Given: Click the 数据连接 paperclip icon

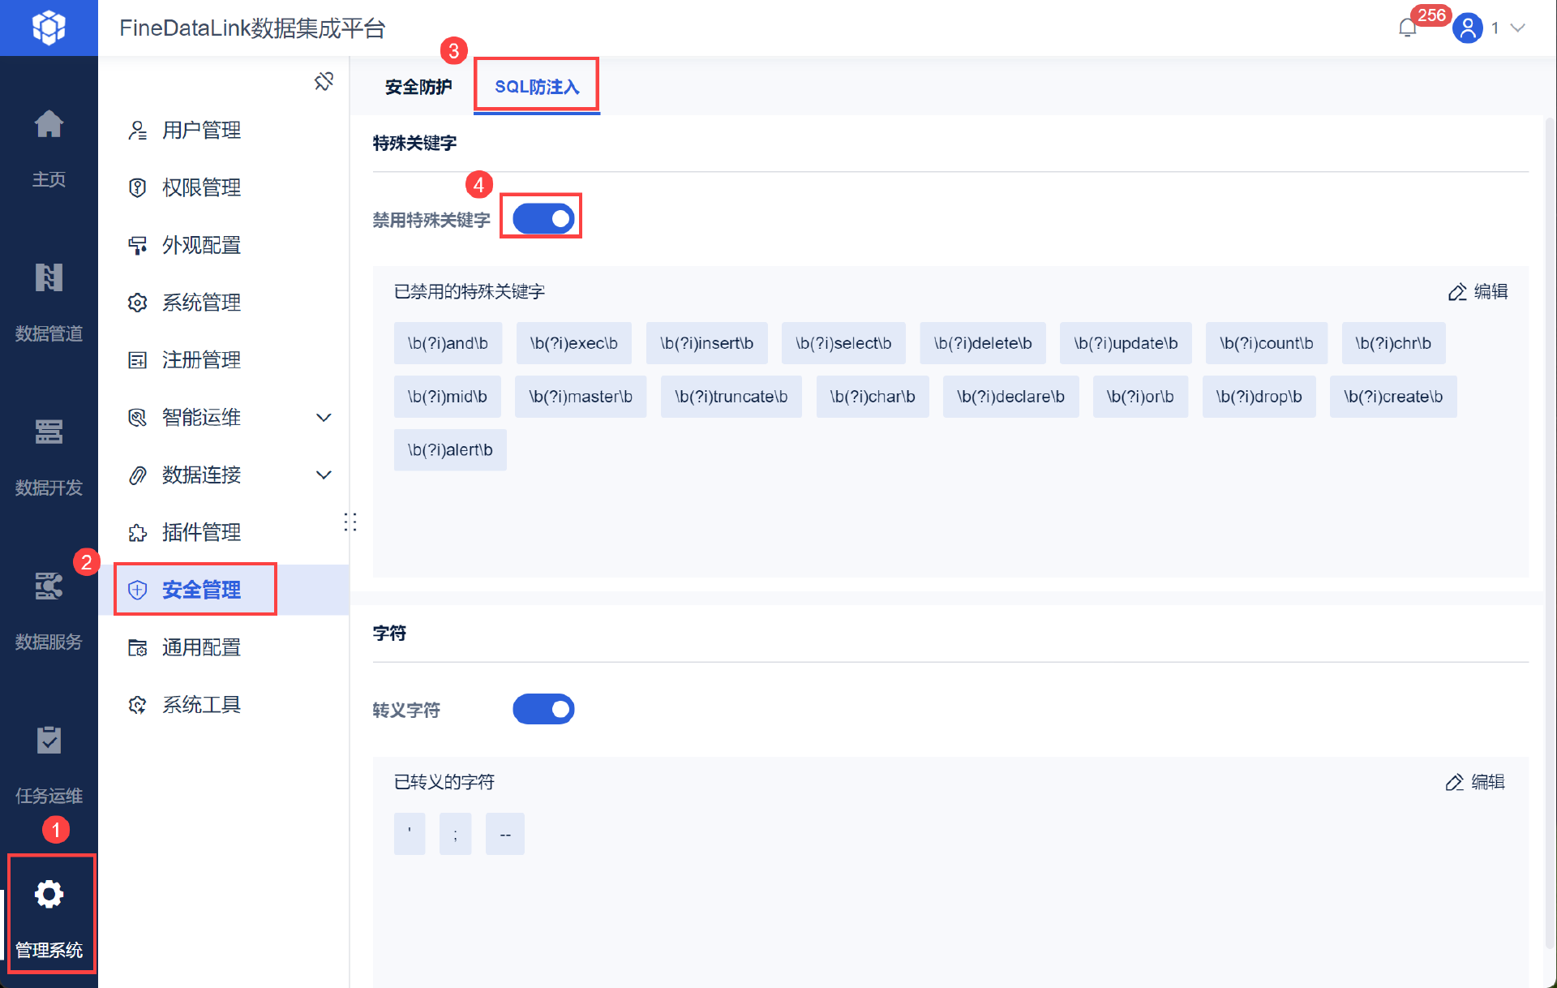Looking at the screenshot, I should point(137,475).
